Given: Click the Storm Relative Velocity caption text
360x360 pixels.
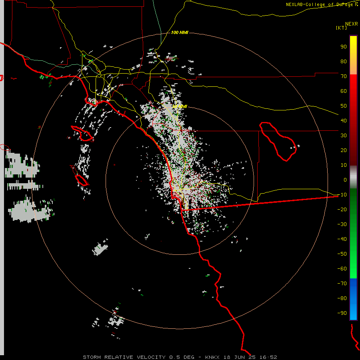Looking at the screenshot, I should (180, 357).
